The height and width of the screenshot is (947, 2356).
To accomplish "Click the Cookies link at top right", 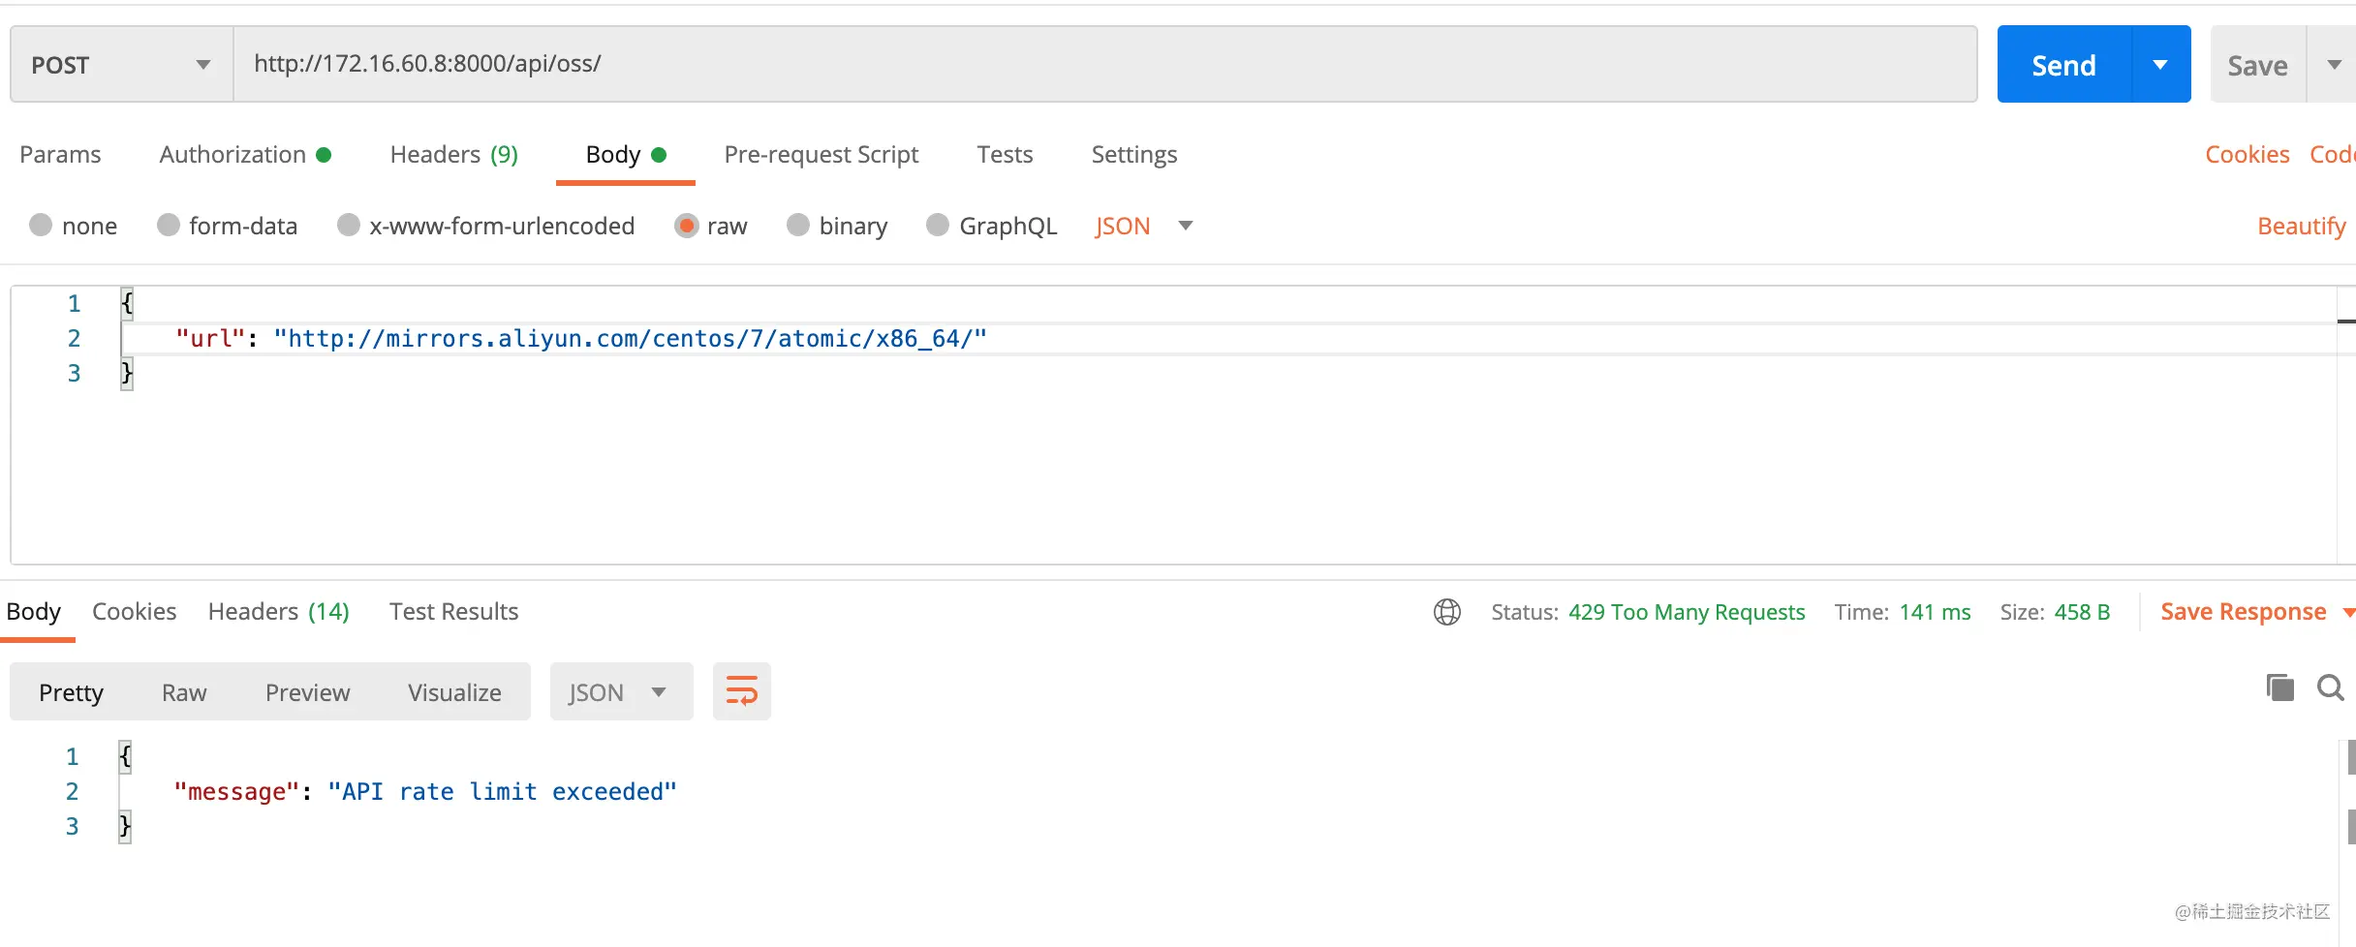I will click(2247, 154).
